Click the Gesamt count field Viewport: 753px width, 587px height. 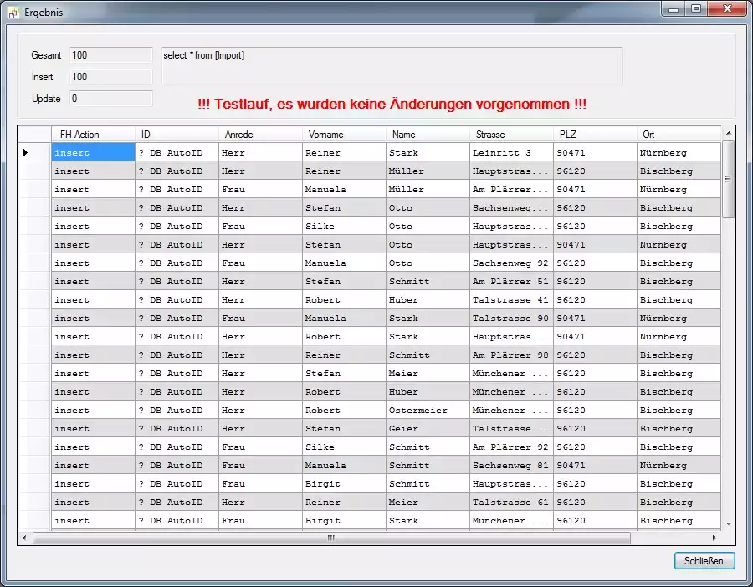click(x=110, y=55)
